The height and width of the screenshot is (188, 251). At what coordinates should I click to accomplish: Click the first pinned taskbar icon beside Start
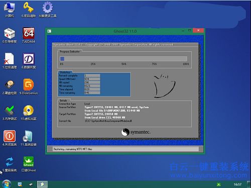tap(20, 184)
